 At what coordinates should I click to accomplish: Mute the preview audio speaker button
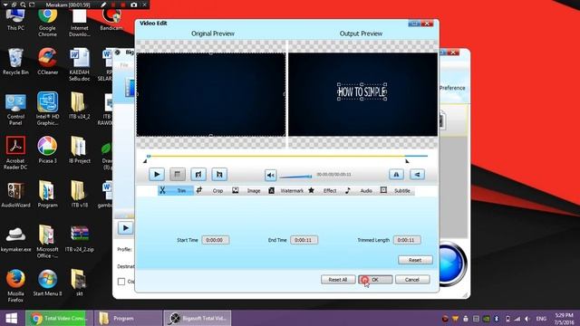pos(271,175)
